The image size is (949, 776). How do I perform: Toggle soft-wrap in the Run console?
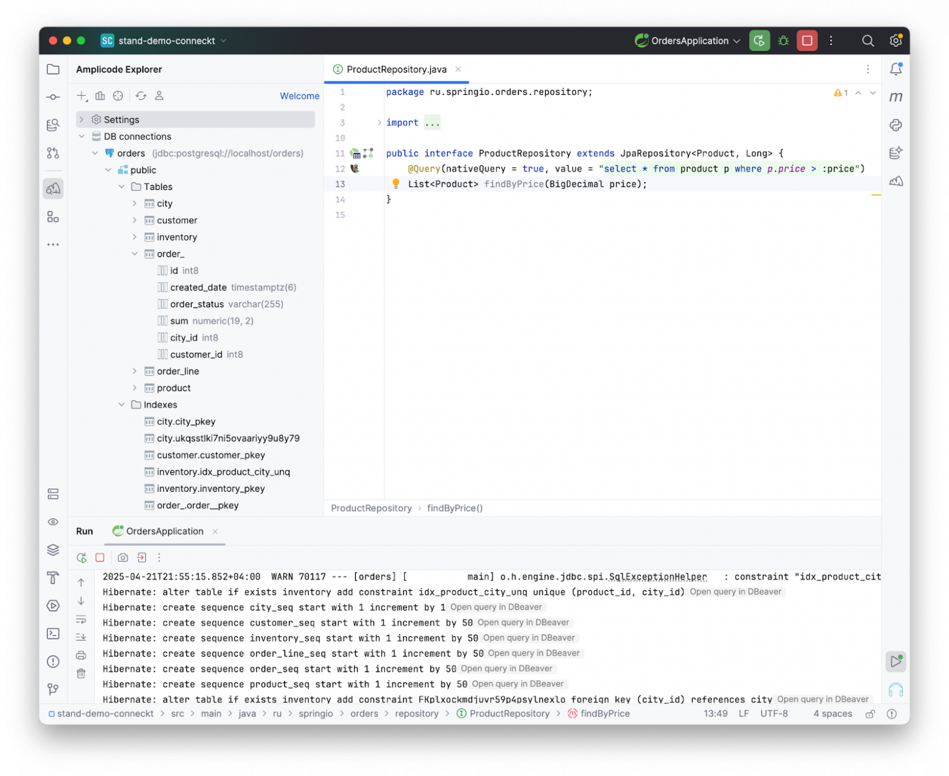coord(81,620)
